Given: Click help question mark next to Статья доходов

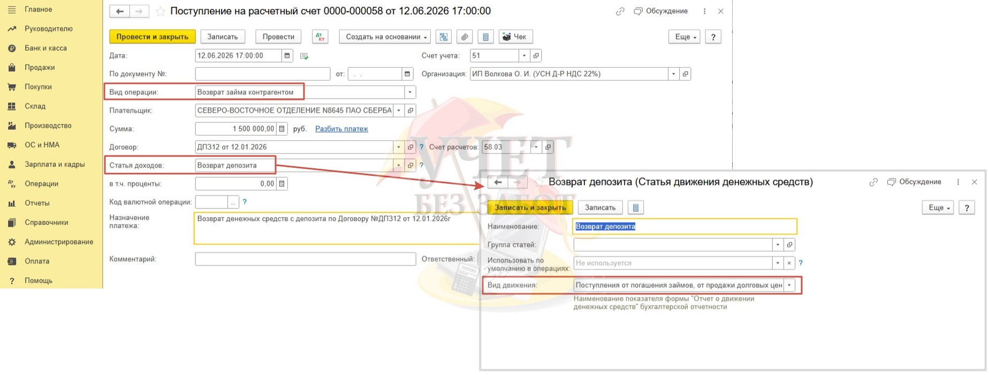Looking at the screenshot, I should 421,165.
